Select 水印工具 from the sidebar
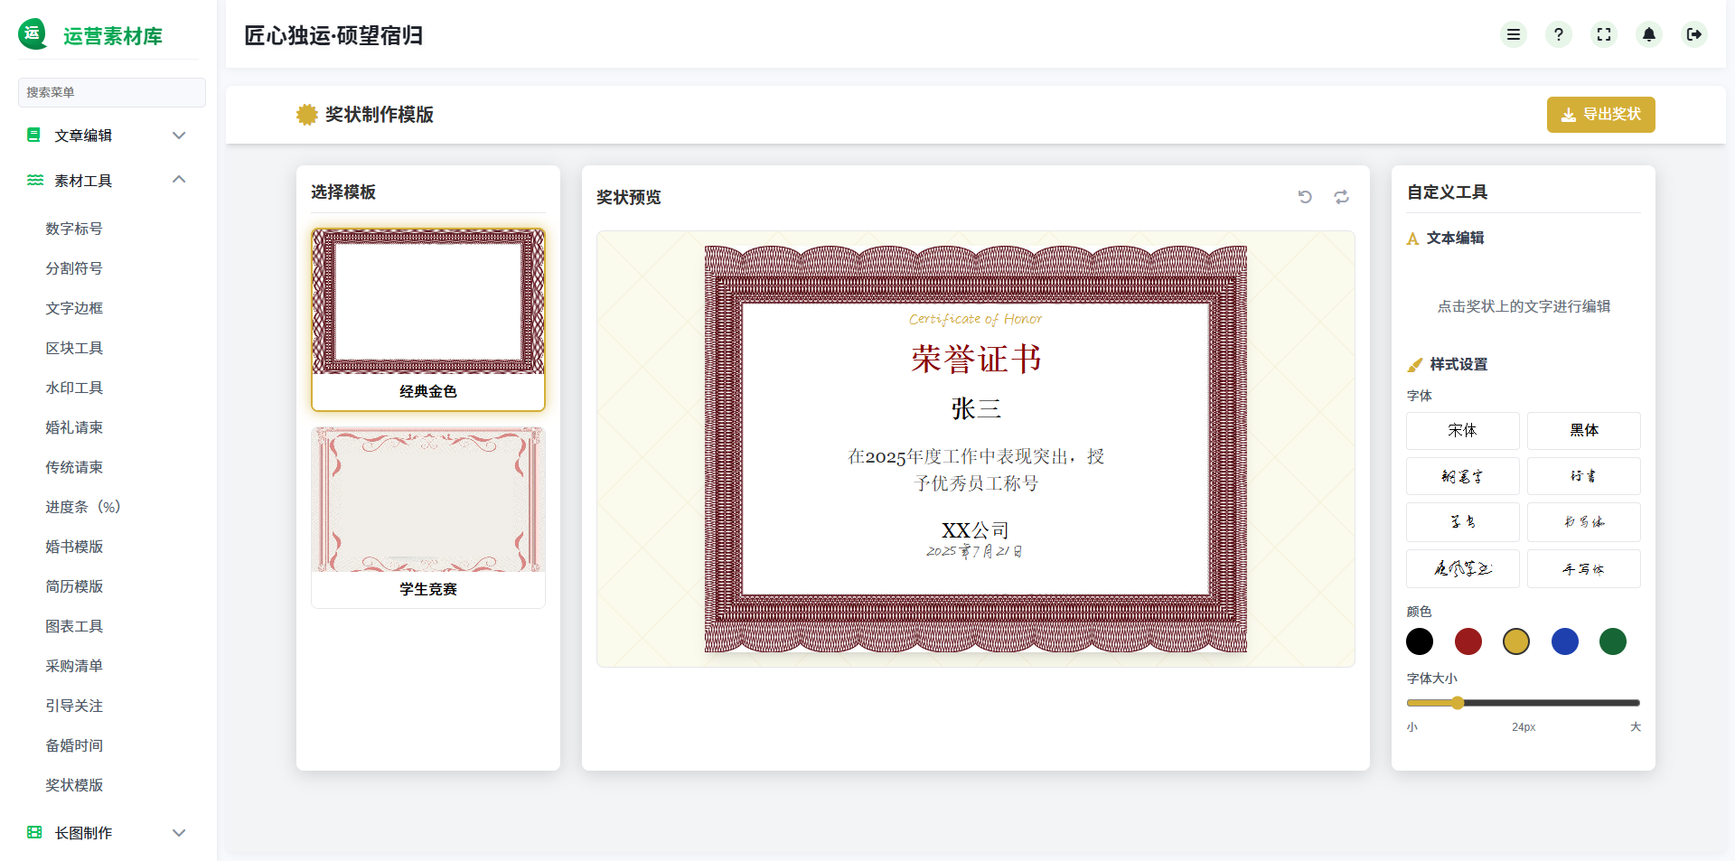 (74, 388)
